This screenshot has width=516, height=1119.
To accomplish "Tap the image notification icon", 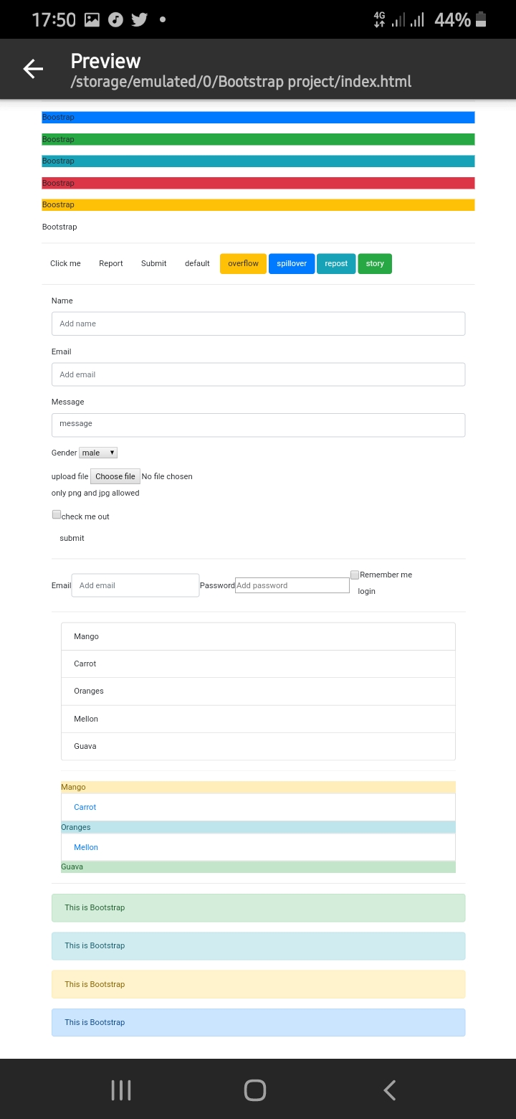I will 92,20.
